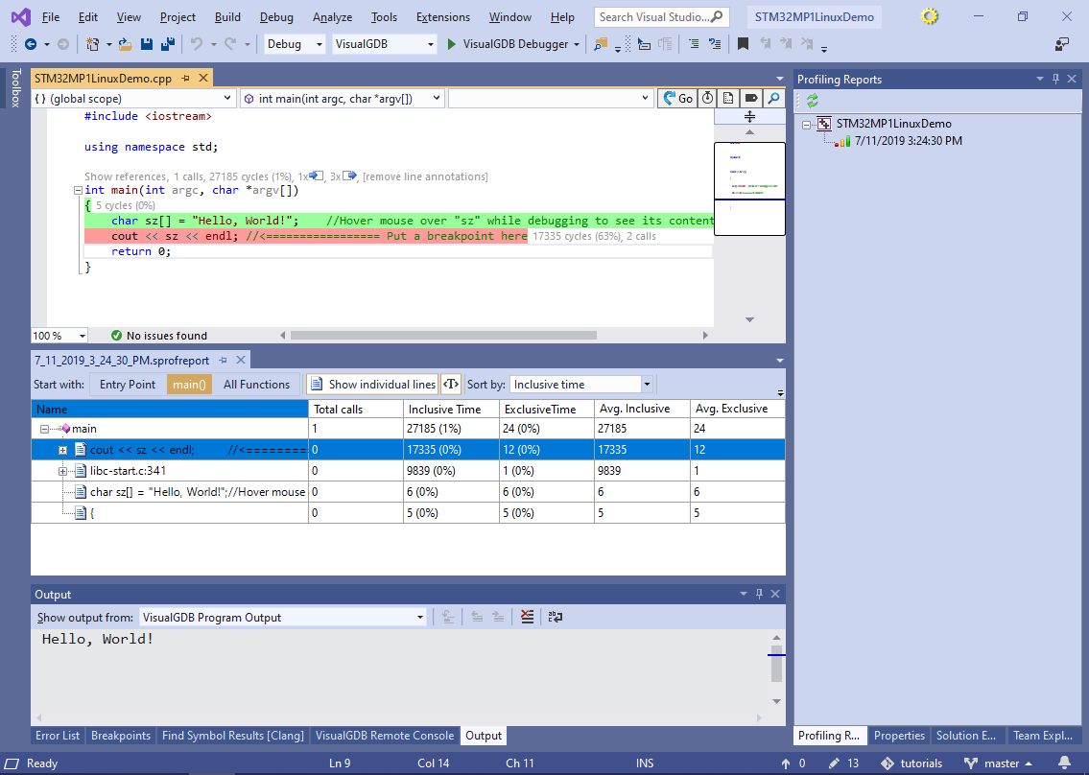1089x775 pixels.
Task: Click the Navigate Backward arrow icon
Action: point(31,44)
